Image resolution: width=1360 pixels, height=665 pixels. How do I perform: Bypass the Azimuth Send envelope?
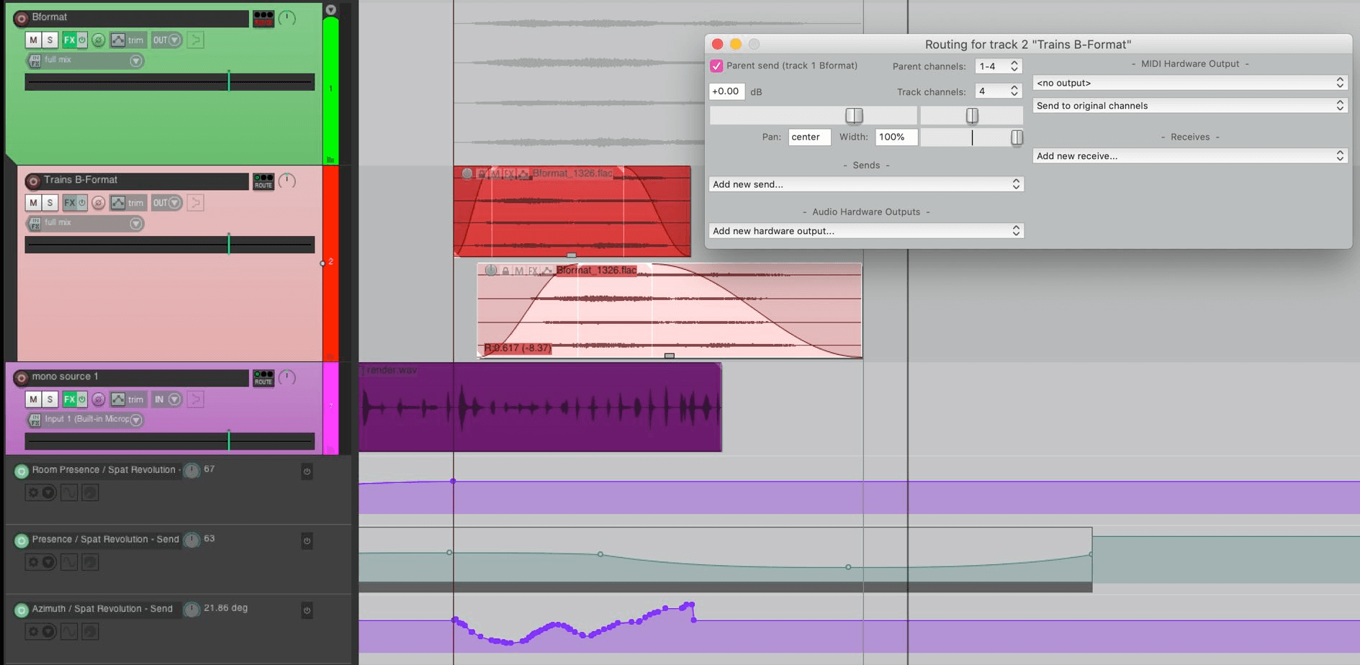(307, 610)
